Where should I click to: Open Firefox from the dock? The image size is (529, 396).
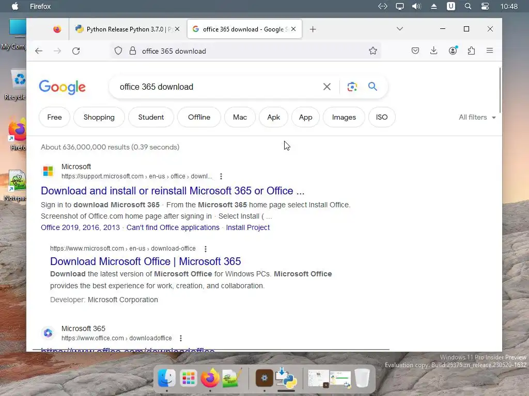click(210, 378)
